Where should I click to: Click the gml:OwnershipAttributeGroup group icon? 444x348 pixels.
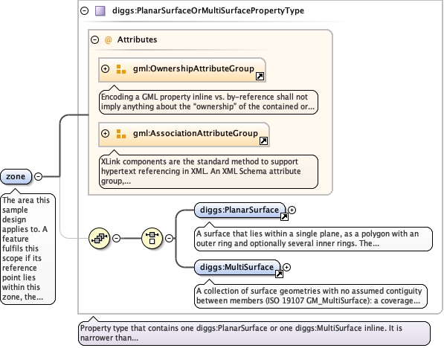(x=121, y=69)
